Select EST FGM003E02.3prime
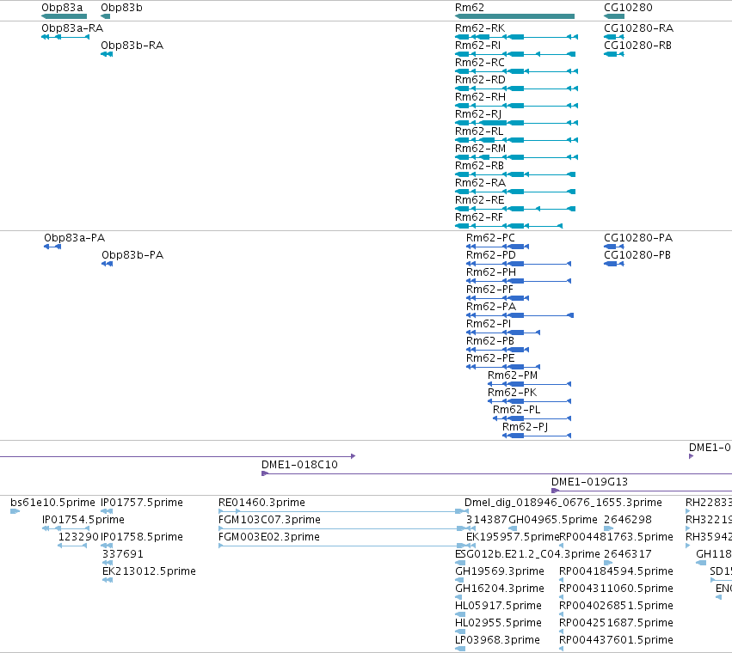The width and height of the screenshot is (732, 653). tap(342, 546)
